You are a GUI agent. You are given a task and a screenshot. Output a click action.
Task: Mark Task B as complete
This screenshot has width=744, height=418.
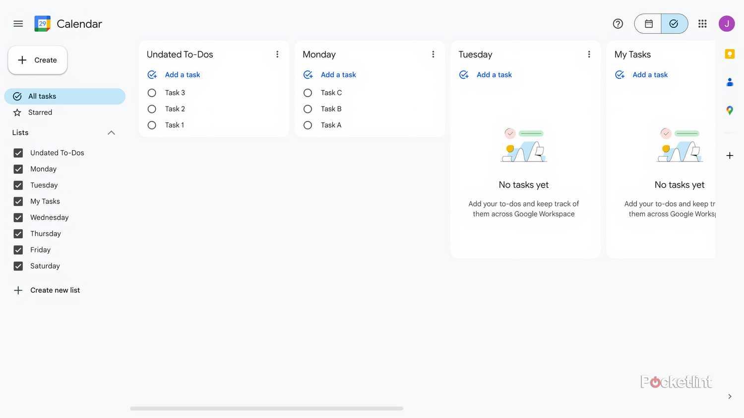tap(308, 109)
